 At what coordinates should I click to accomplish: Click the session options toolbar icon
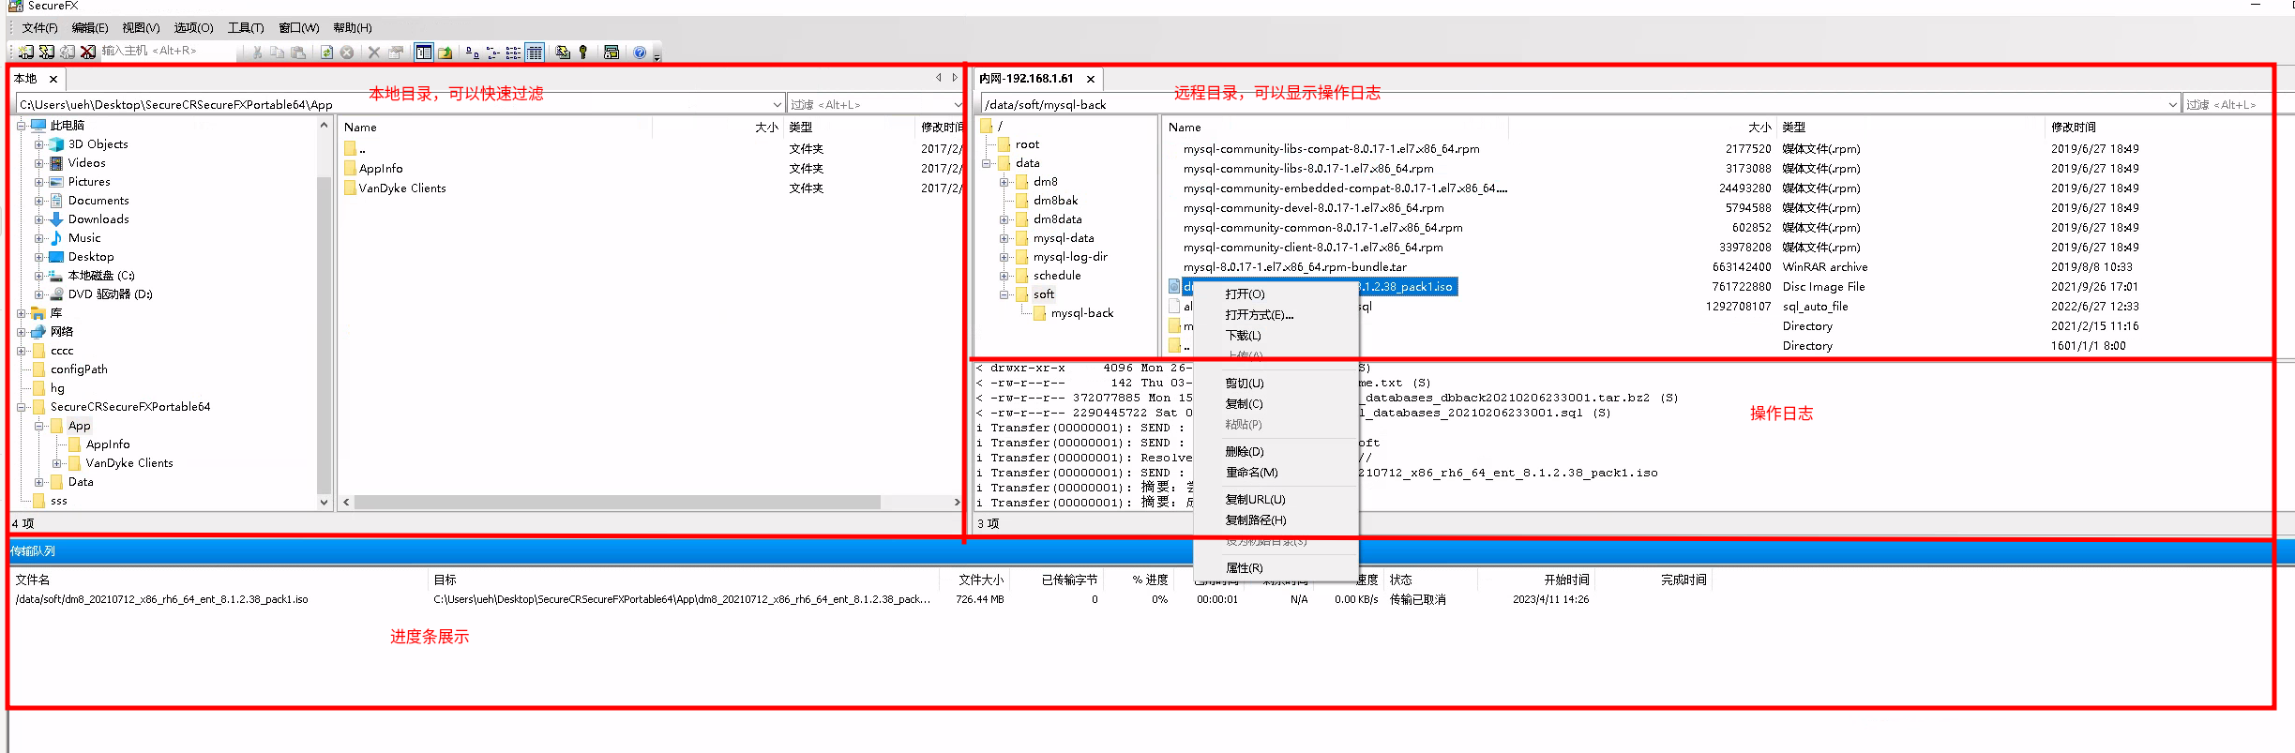(611, 53)
